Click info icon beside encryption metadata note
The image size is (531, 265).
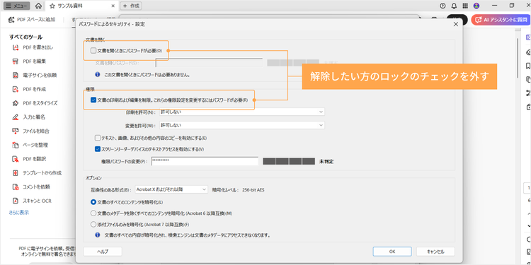coord(98,235)
